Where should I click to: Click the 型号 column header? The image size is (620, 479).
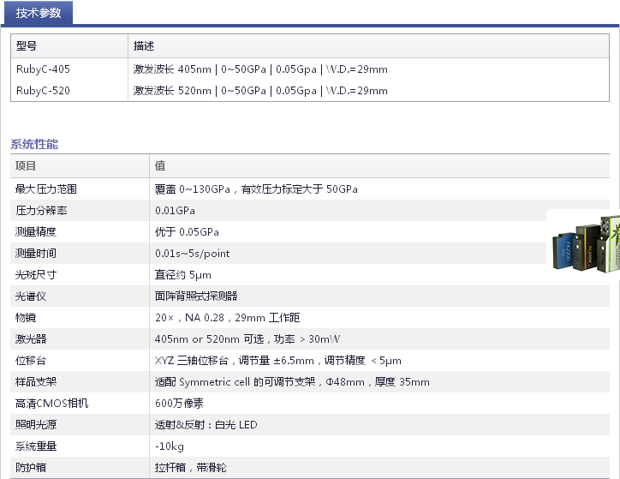tap(27, 46)
